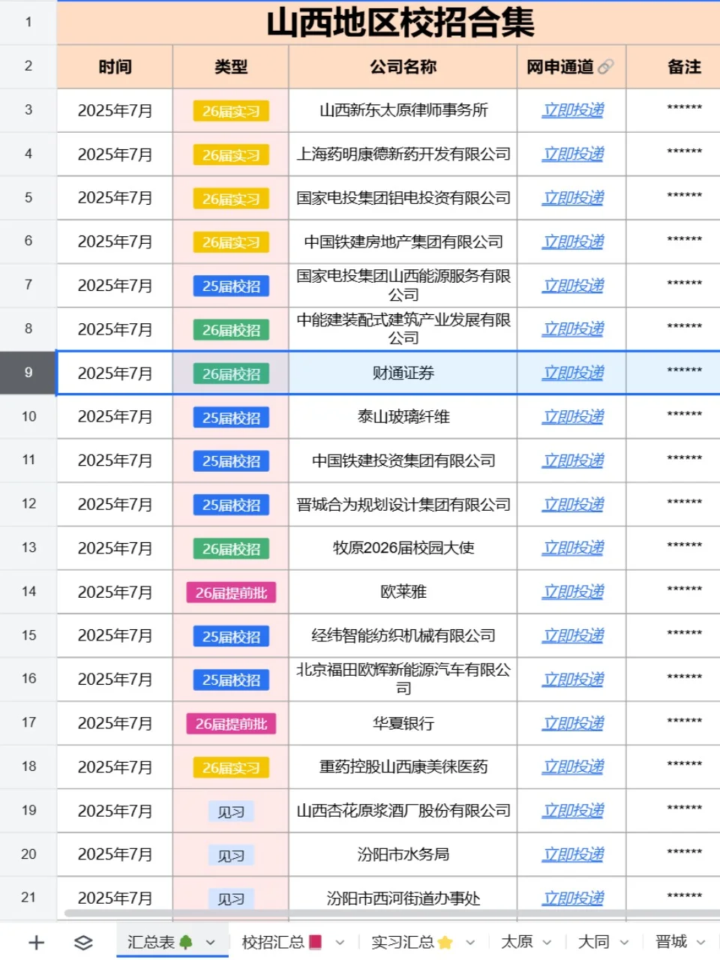Open 立即投递 link for 财通证券
This screenshot has width=720, height=960.
(573, 373)
